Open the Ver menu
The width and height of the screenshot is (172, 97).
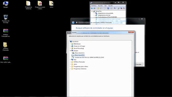coord(105,6)
